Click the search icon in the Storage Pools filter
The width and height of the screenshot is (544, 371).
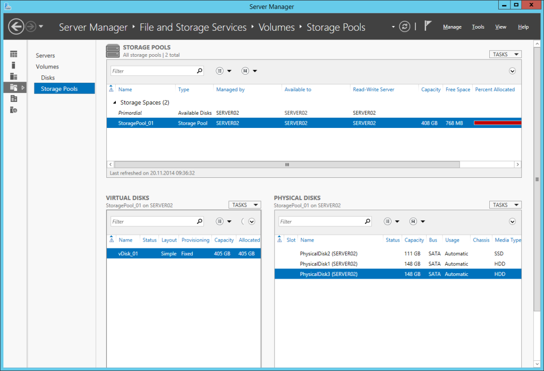(x=199, y=71)
